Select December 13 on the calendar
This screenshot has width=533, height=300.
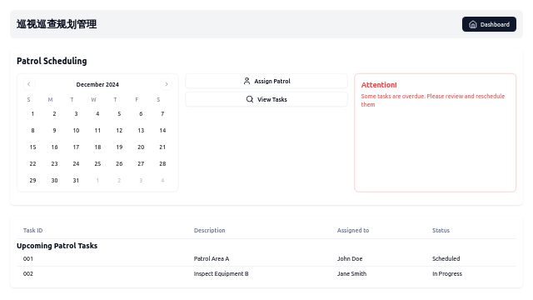pyautogui.click(x=141, y=130)
